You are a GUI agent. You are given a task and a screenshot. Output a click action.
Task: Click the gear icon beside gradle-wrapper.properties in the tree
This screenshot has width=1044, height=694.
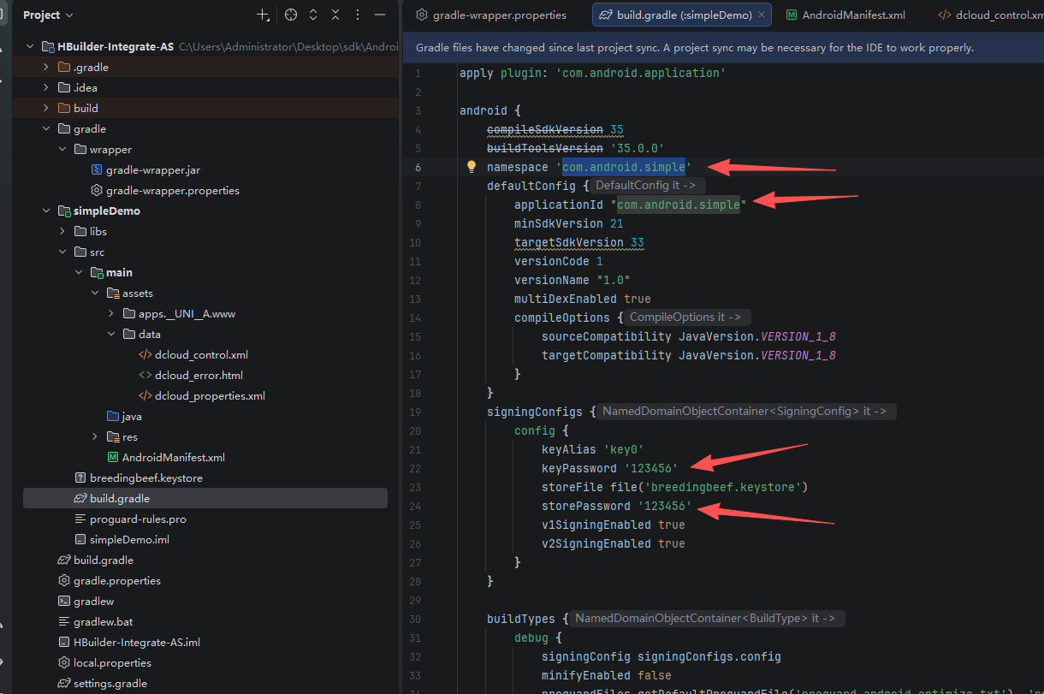97,190
